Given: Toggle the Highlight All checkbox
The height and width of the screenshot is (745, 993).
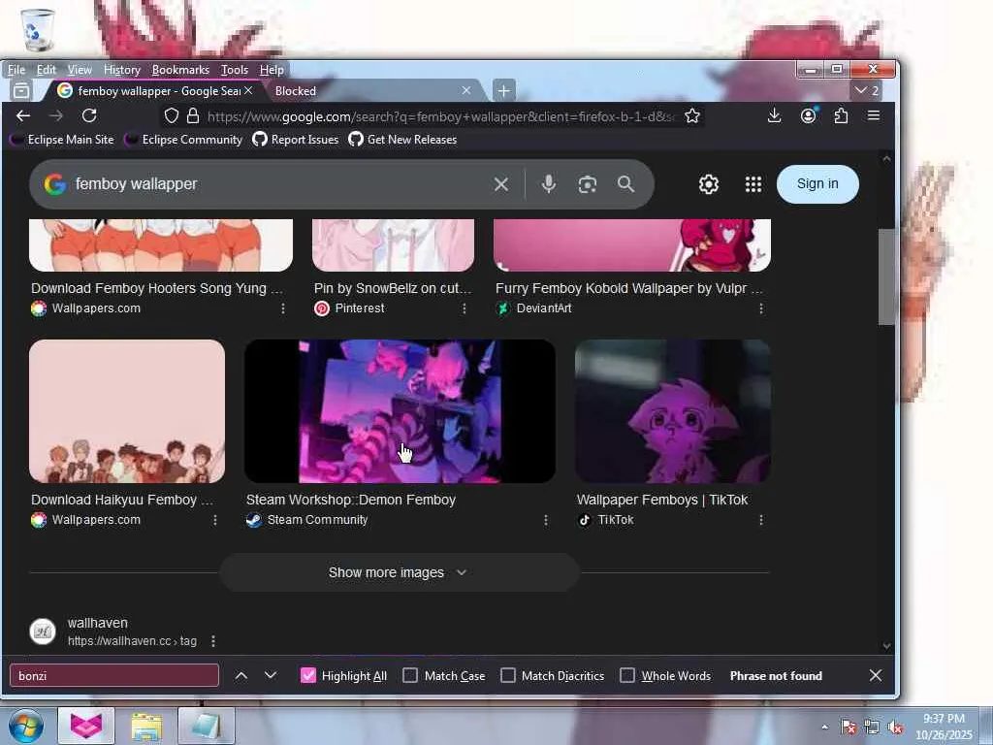Looking at the screenshot, I should tap(308, 676).
